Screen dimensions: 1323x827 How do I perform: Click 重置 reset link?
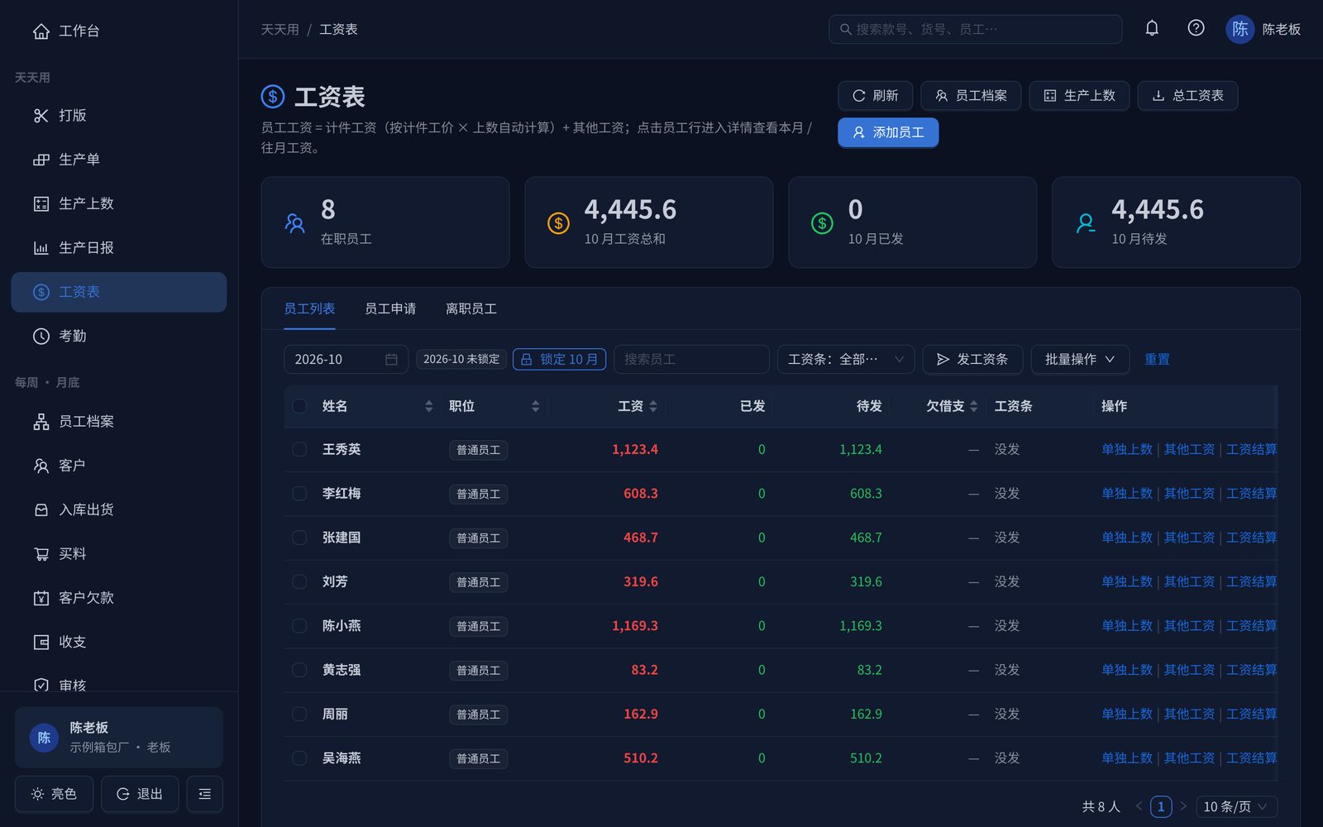[x=1157, y=359]
